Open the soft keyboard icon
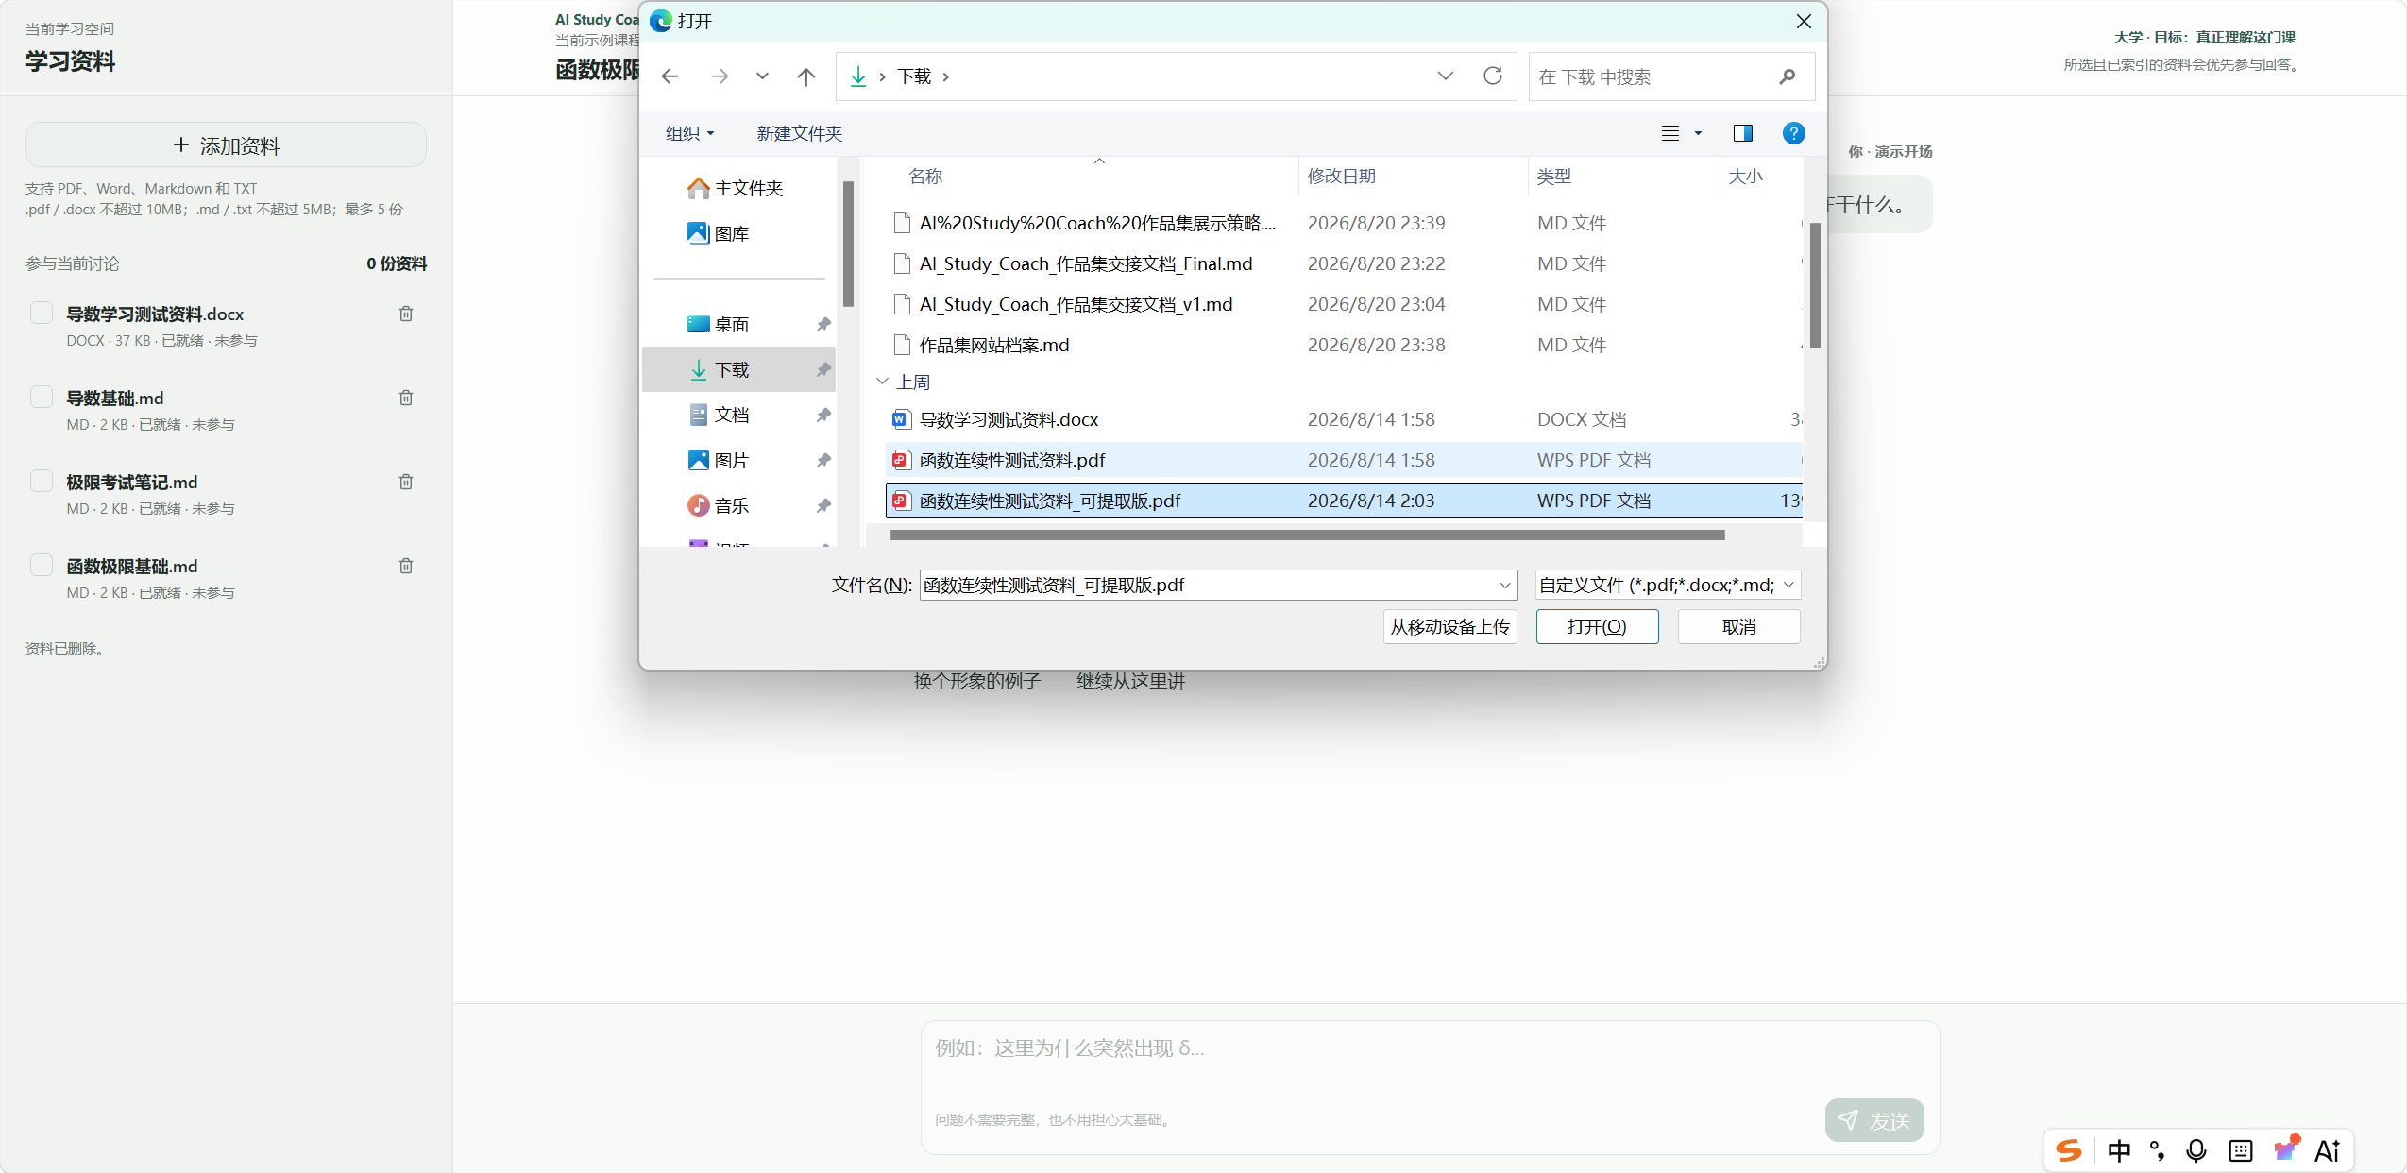 [2240, 1150]
